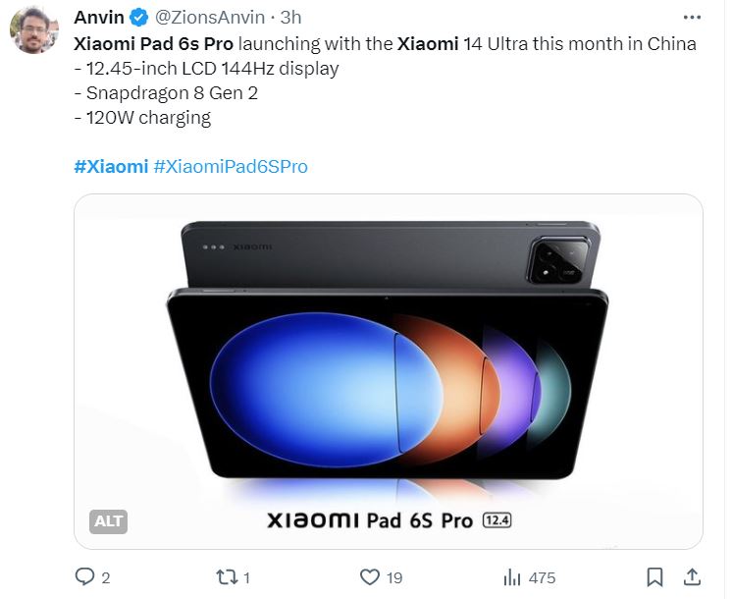Open the #Xiaomi hashtag
Screen dimensions: 732x599
[x=111, y=167]
